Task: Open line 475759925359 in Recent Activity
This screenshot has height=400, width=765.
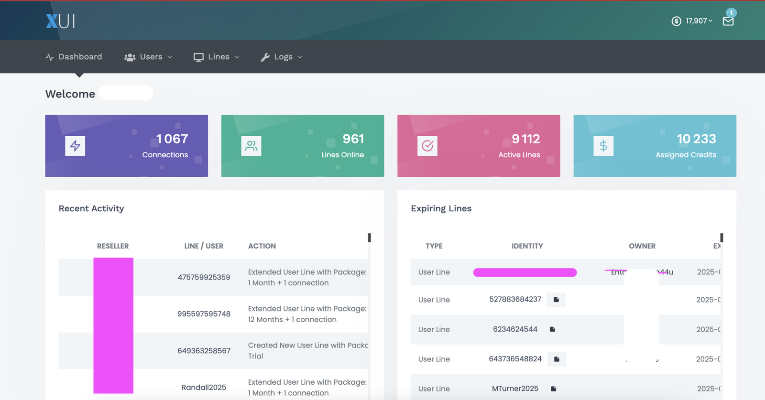Action: click(204, 277)
